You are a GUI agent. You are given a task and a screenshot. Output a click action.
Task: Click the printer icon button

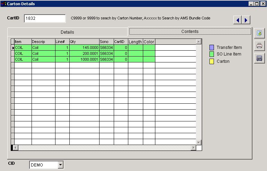pos(259,45)
